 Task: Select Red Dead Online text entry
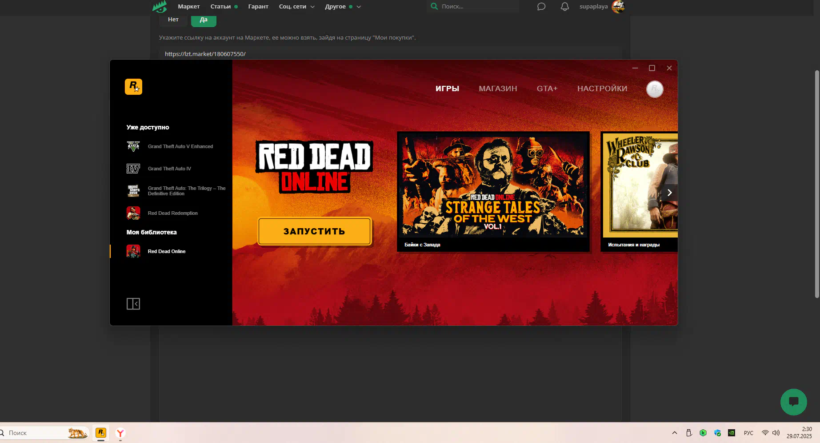click(167, 251)
